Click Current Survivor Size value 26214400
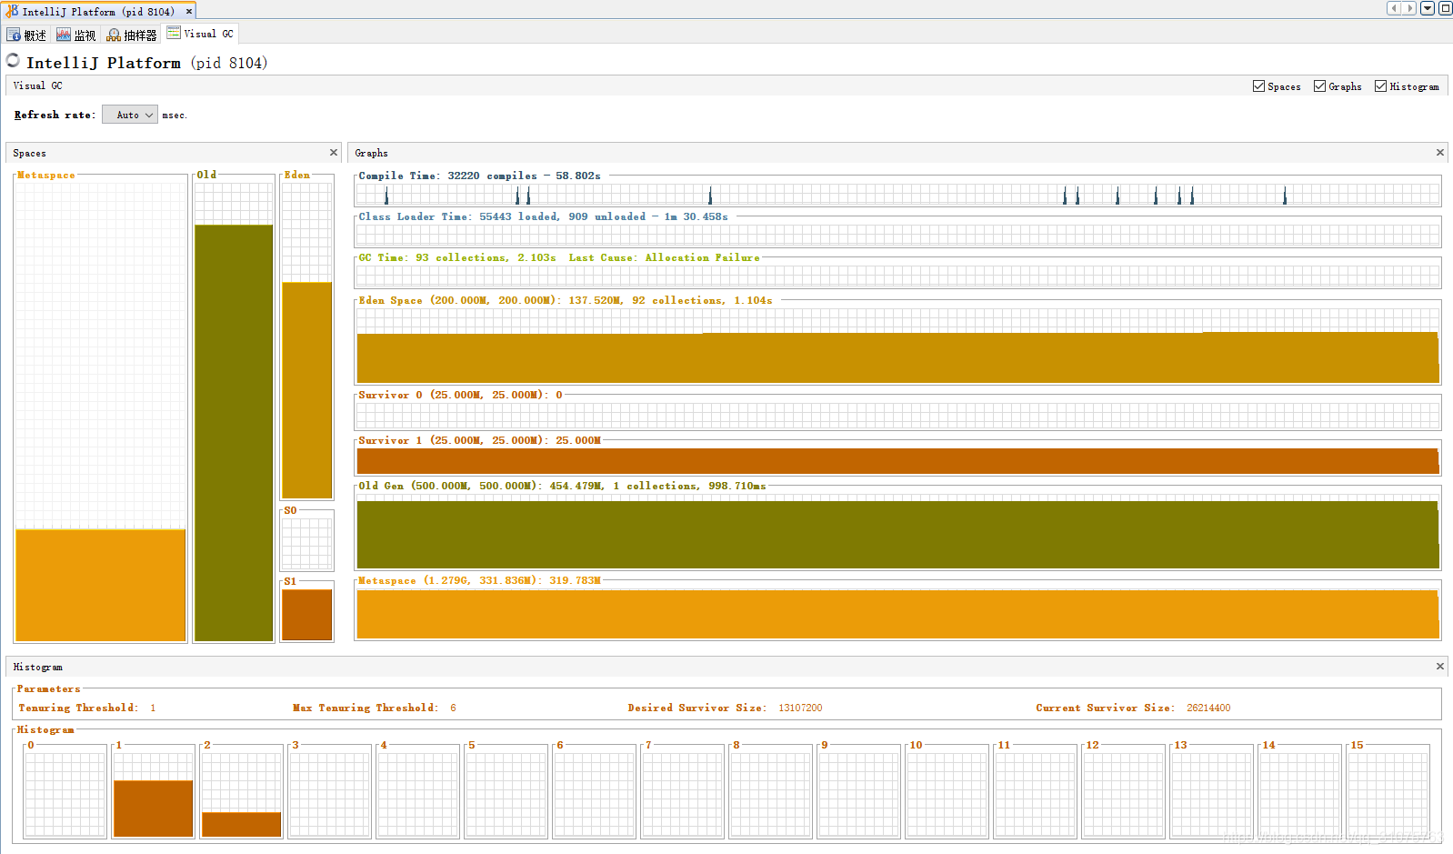 tap(1208, 708)
